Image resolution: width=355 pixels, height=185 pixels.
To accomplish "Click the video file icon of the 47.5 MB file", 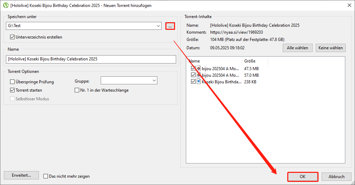I will pyautogui.click(x=199, y=68).
